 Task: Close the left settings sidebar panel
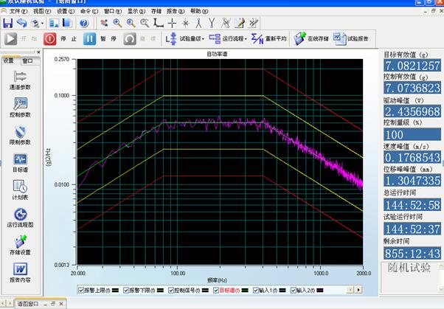(x=38, y=52)
